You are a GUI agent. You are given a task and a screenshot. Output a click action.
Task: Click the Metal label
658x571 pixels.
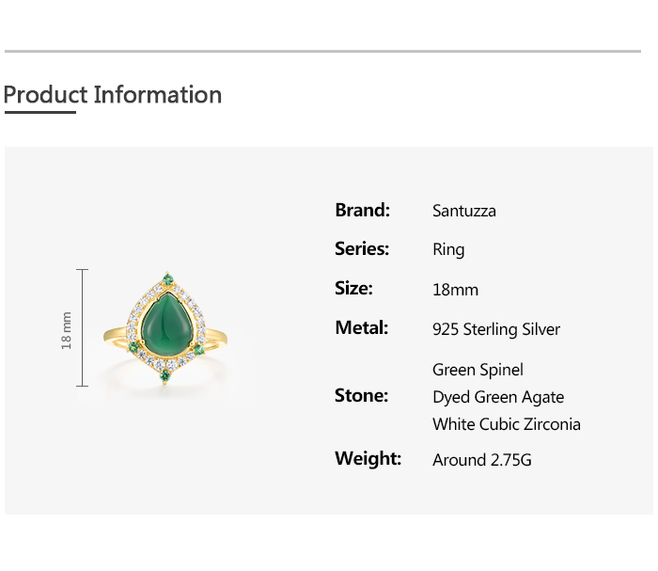click(361, 328)
